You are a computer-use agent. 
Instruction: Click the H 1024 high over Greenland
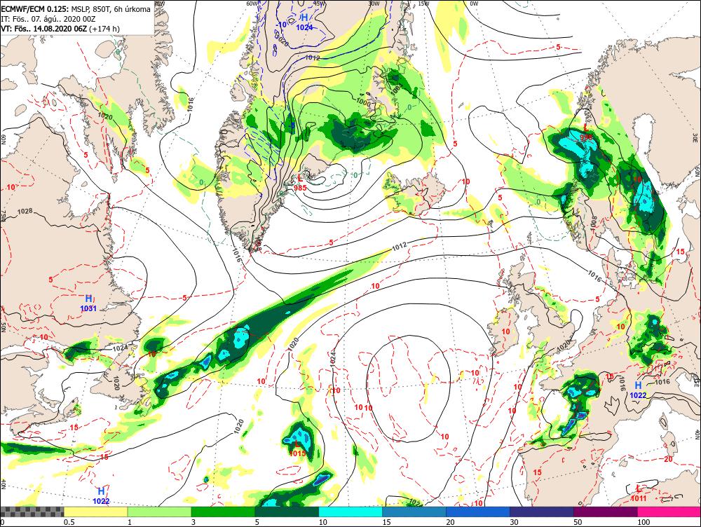[x=304, y=22]
